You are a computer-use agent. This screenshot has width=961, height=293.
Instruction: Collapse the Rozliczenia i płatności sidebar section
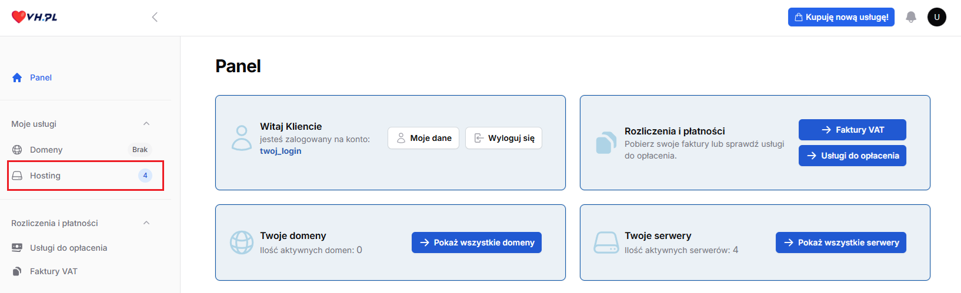click(146, 223)
